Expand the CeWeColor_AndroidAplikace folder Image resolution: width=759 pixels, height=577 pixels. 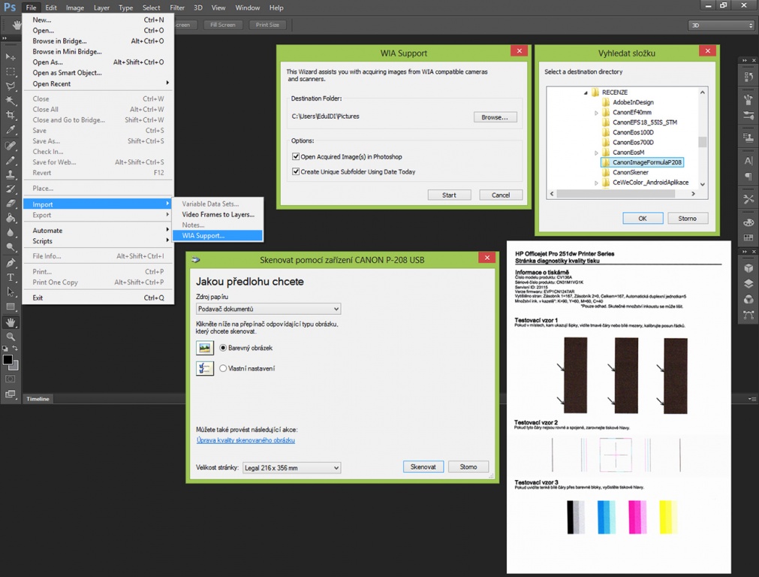click(x=596, y=183)
